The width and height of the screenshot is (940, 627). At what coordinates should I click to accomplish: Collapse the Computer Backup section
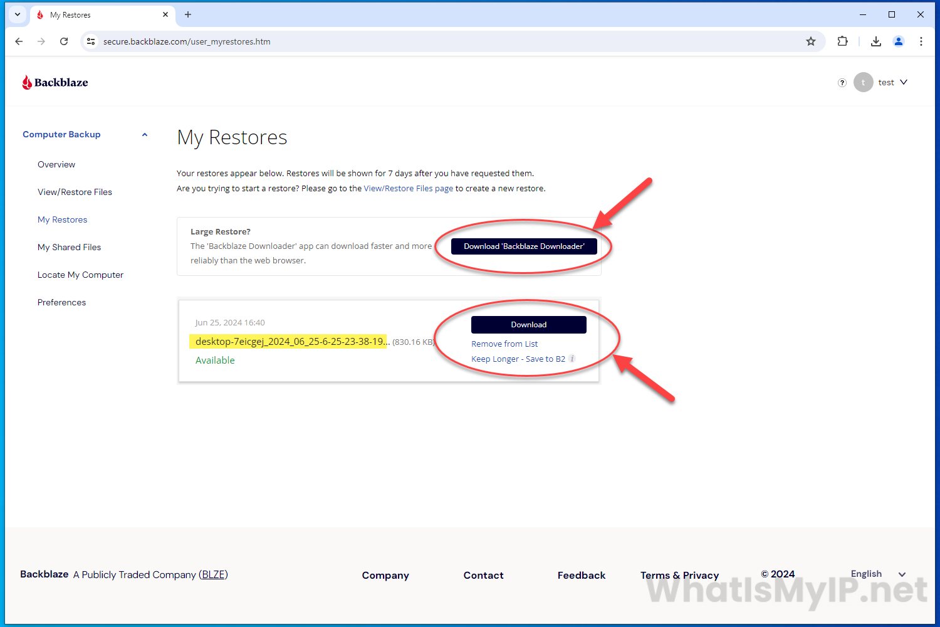click(145, 134)
